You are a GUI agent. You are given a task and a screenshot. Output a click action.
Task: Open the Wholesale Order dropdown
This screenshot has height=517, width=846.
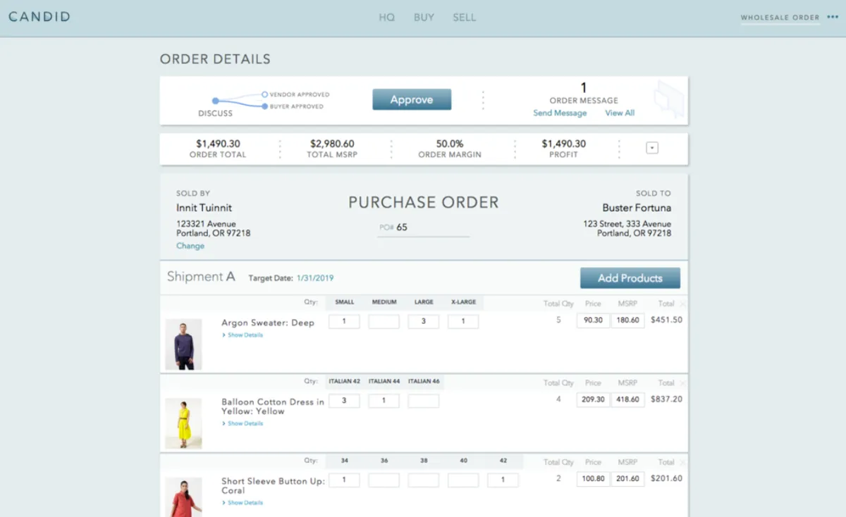tap(780, 18)
